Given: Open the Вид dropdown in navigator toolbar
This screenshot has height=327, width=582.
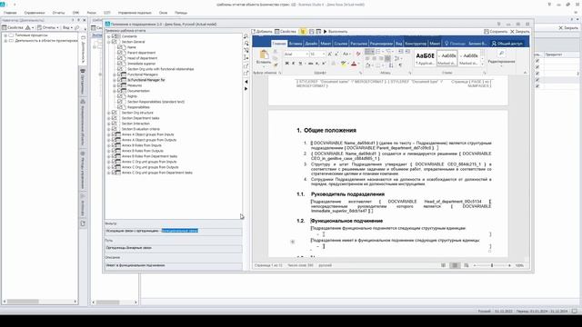Looking at the screenshot, I should click(67, 27).
